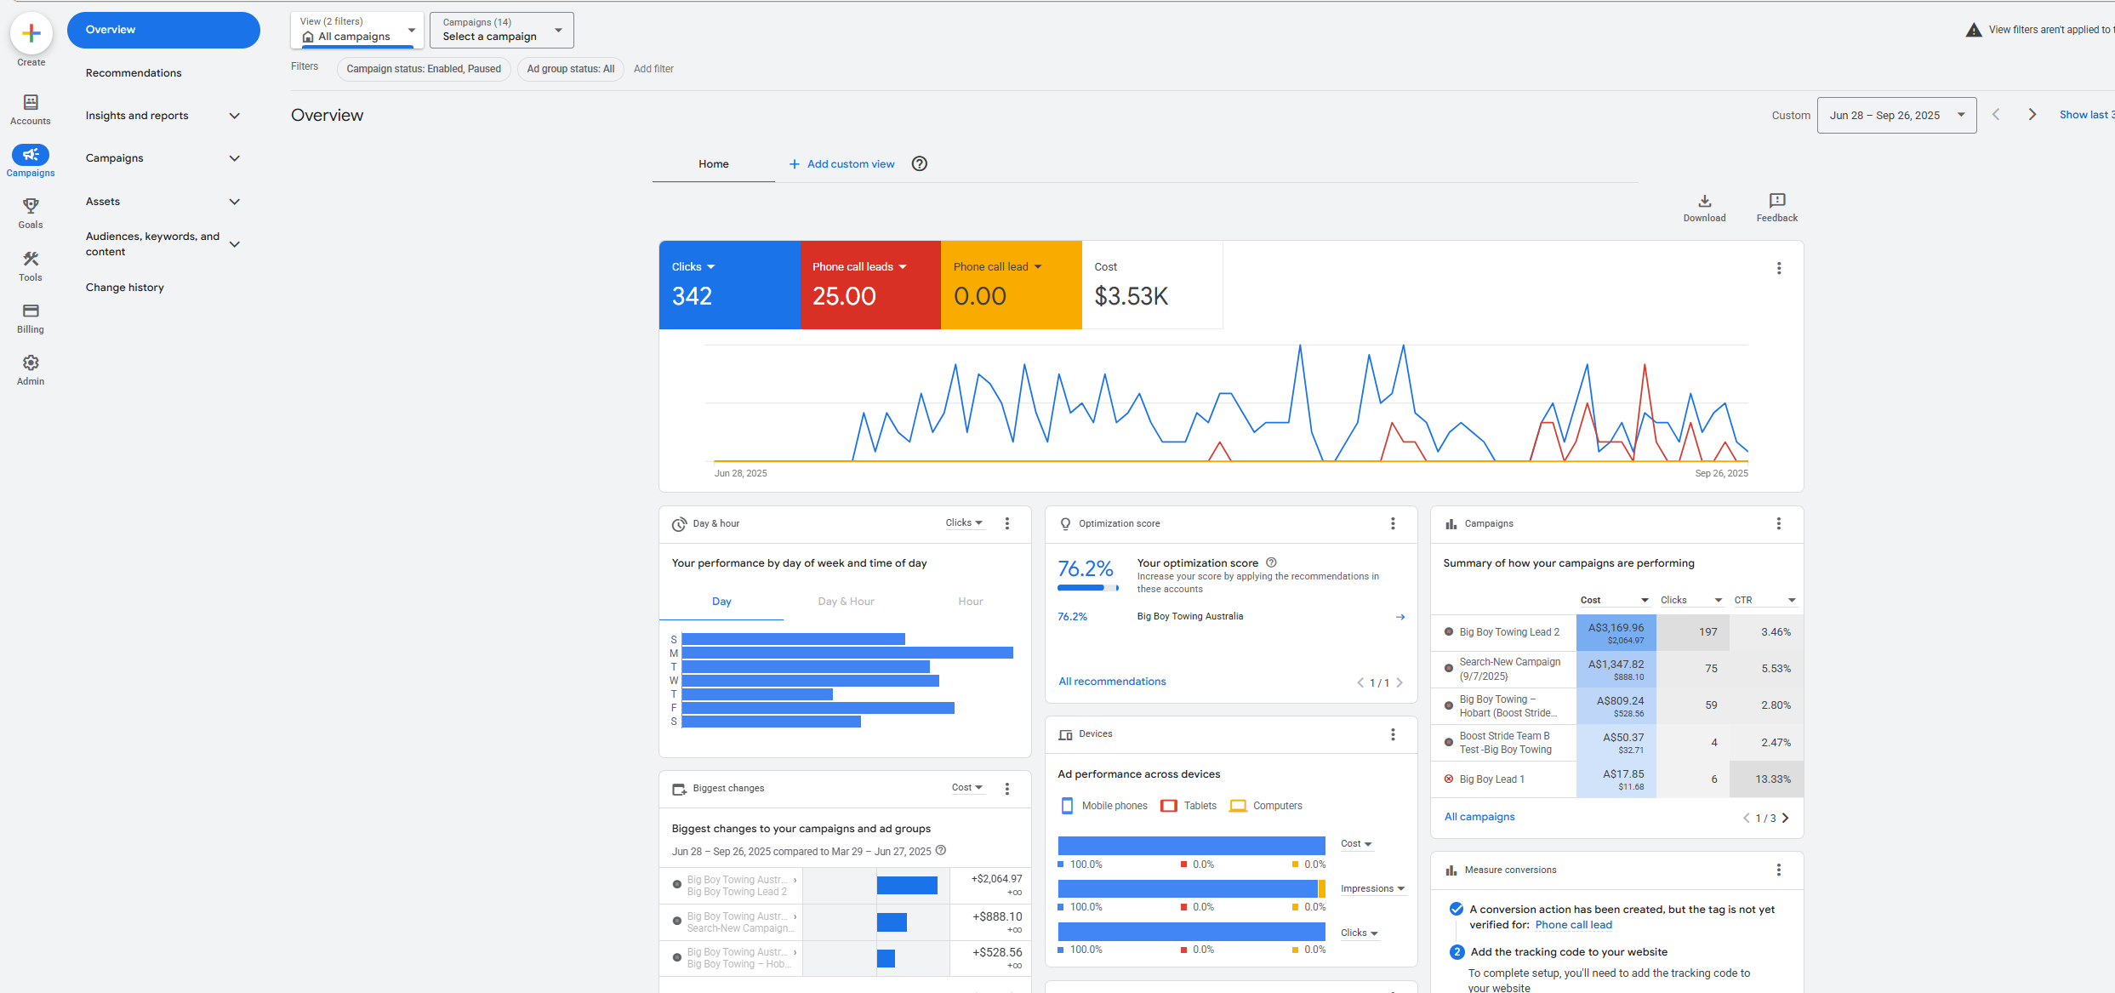This screenshot has width=2115, height=993.
Task: Change the Clicks scorecard metric
Action: pos(693,266)
